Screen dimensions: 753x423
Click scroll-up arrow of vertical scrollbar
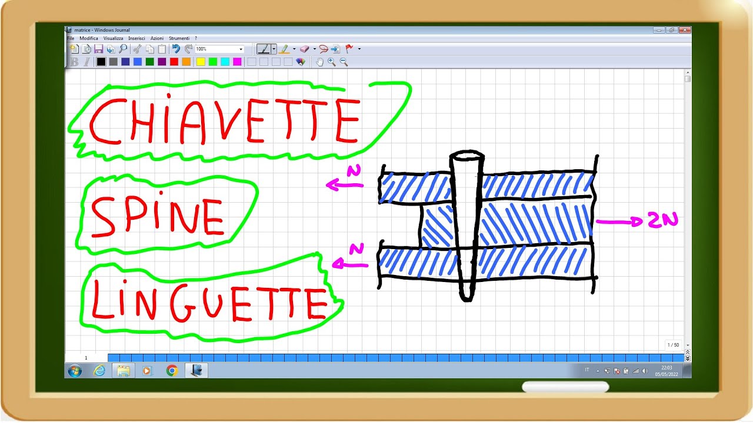(688, 72)
